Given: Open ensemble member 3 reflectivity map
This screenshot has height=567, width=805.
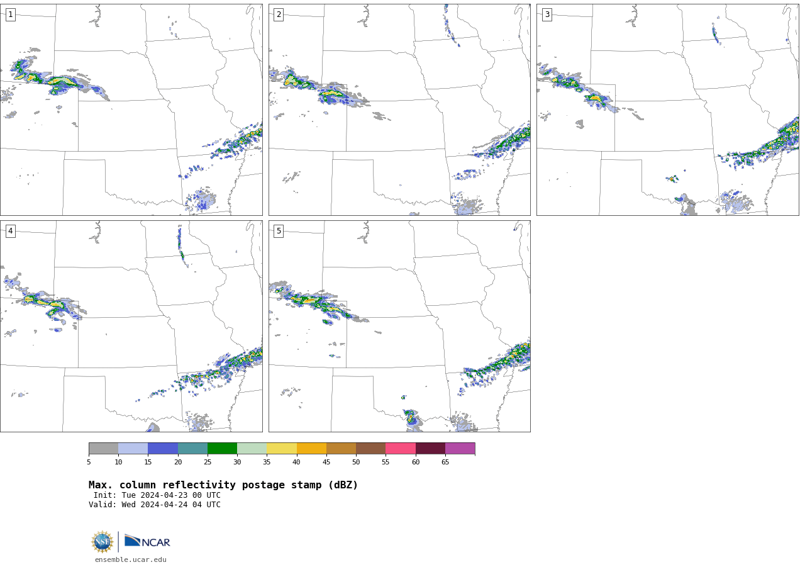Looking at the screenshot, I should click(x=667, y=109).
